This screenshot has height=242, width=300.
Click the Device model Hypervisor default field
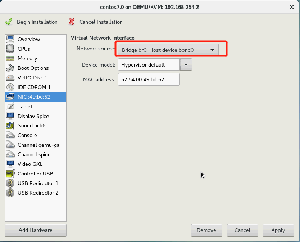click(x=149, y=65)
